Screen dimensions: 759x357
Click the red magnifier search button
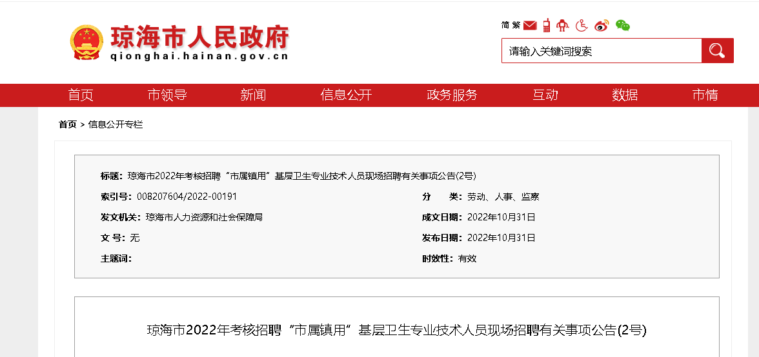(x=718, y=50)
